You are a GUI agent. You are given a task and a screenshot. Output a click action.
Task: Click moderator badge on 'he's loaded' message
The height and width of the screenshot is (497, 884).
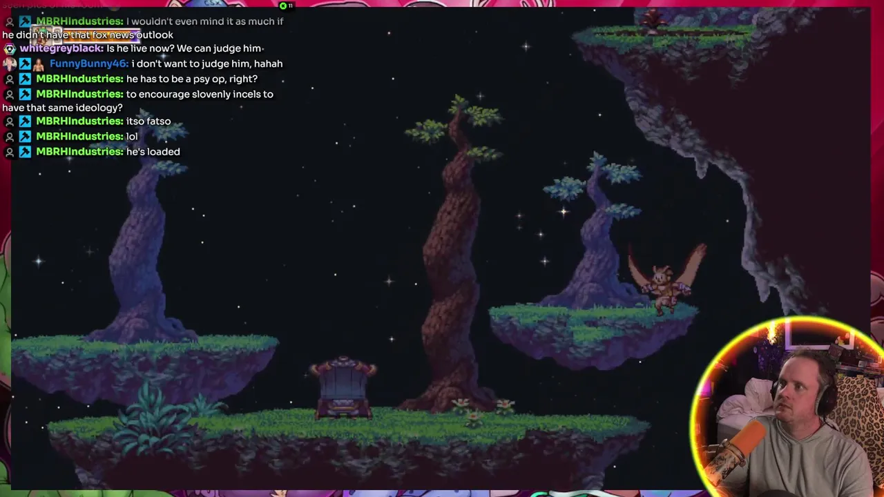click(x=25, y=152)
